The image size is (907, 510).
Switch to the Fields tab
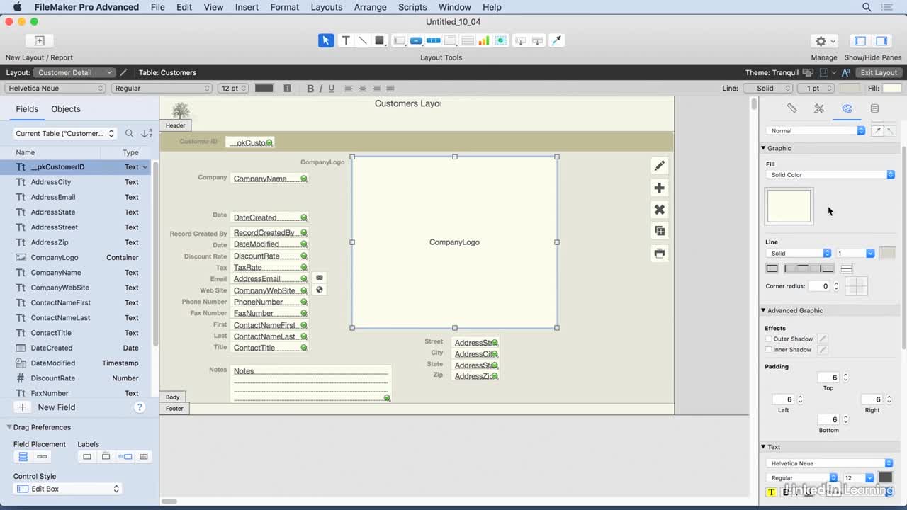click(x=27, y=109)
